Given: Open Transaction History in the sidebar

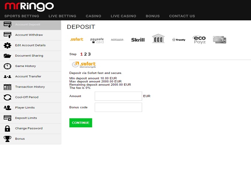Looking at the screenshot, I should (x=30, y=87).
